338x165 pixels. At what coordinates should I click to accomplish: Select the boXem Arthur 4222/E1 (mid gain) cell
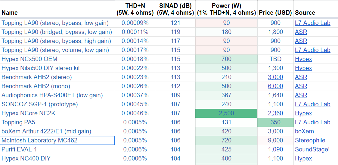coord(57,131)
